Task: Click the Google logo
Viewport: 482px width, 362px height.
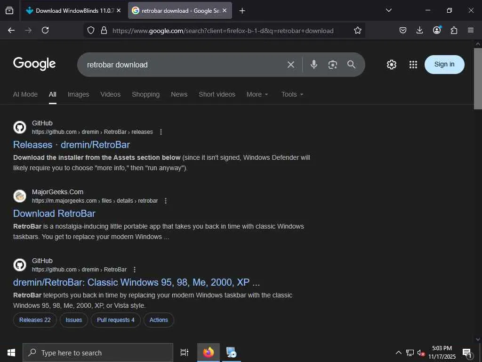Action: (x=34, y=64)
